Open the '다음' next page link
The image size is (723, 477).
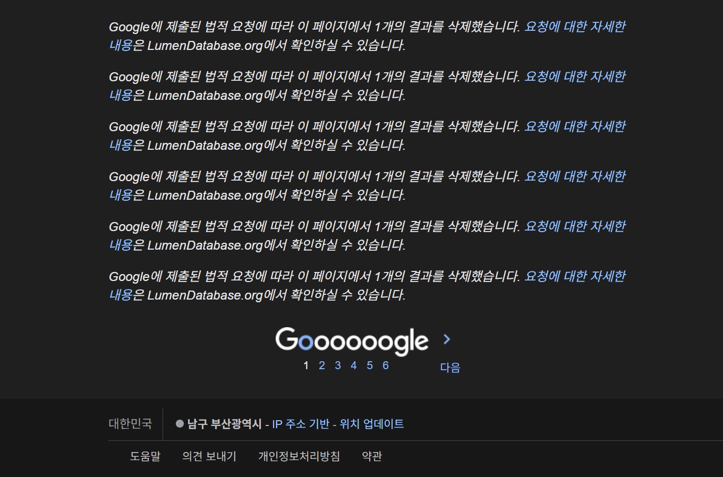(450, 368)
